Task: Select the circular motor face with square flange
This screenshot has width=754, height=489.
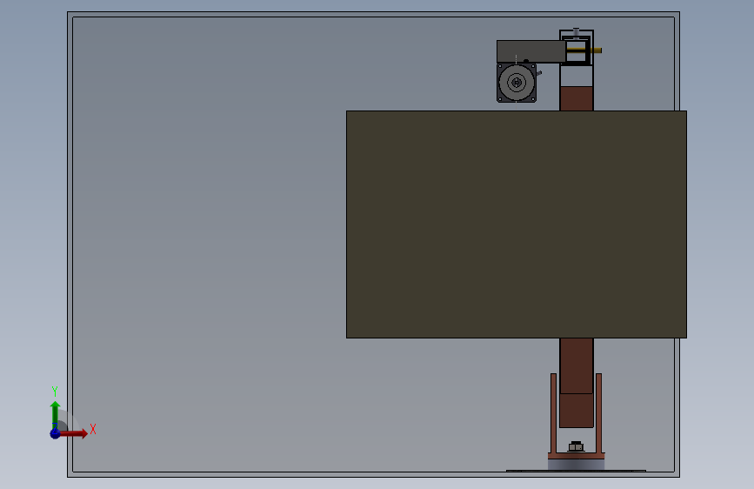Action: click(x=517, y=83)
